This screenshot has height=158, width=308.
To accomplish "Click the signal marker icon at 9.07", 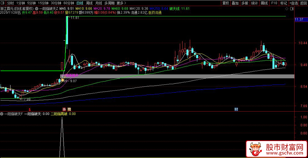I will pos(63,80).
